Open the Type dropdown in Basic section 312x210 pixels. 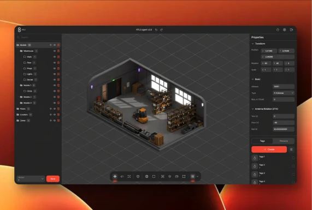point(284,93)
